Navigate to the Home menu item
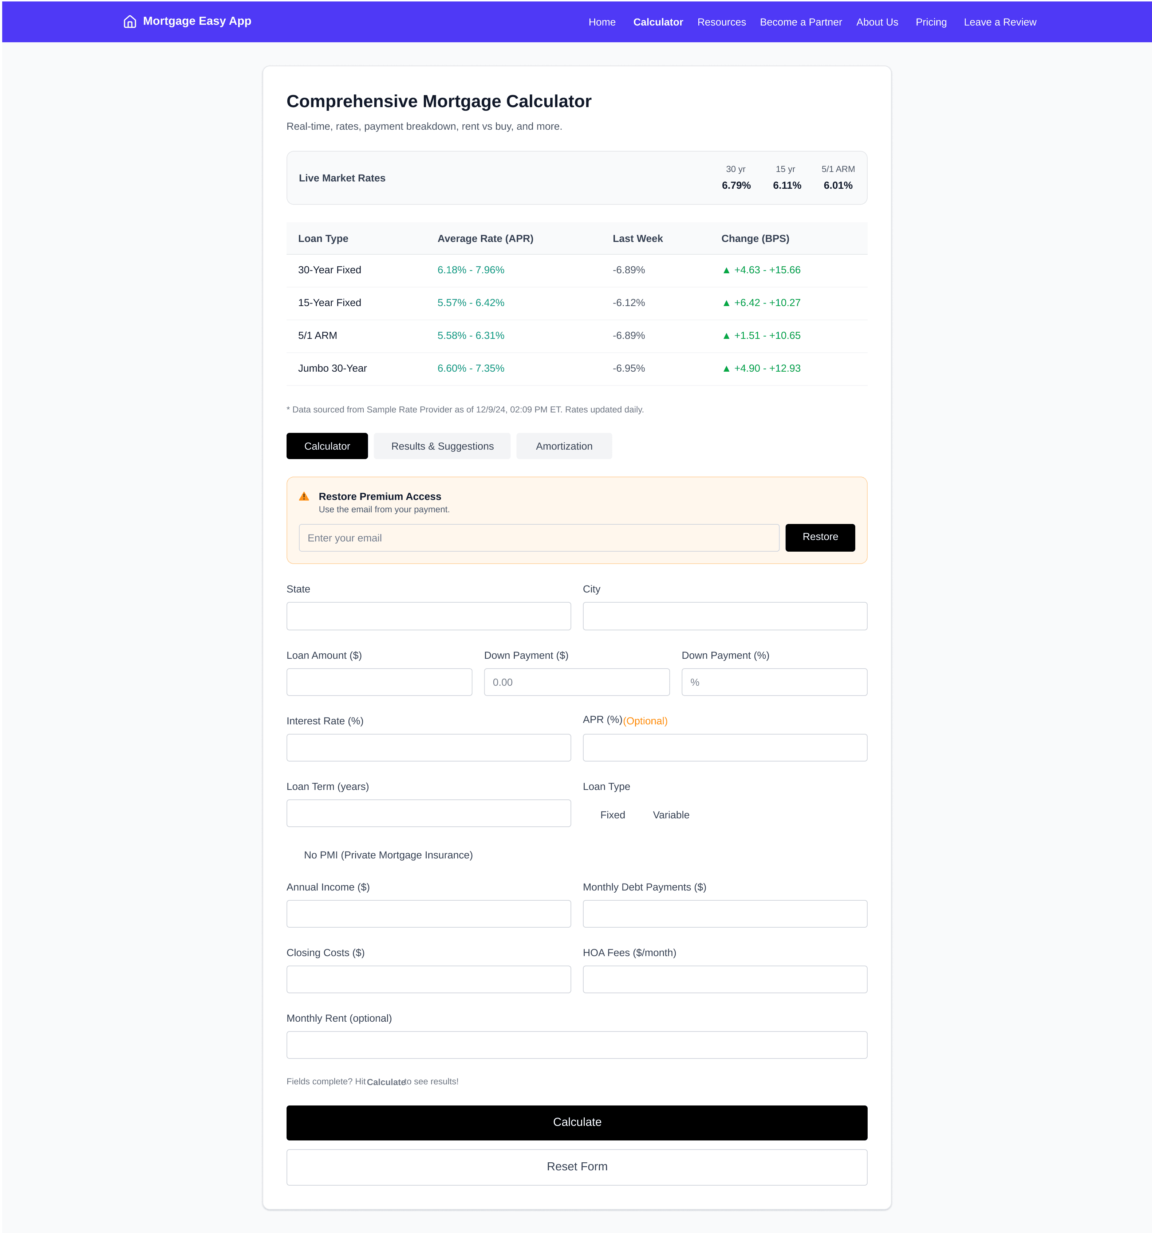Image resolution: width=1152 pixels, height=1233 pixels. click(x=601, y=22)
